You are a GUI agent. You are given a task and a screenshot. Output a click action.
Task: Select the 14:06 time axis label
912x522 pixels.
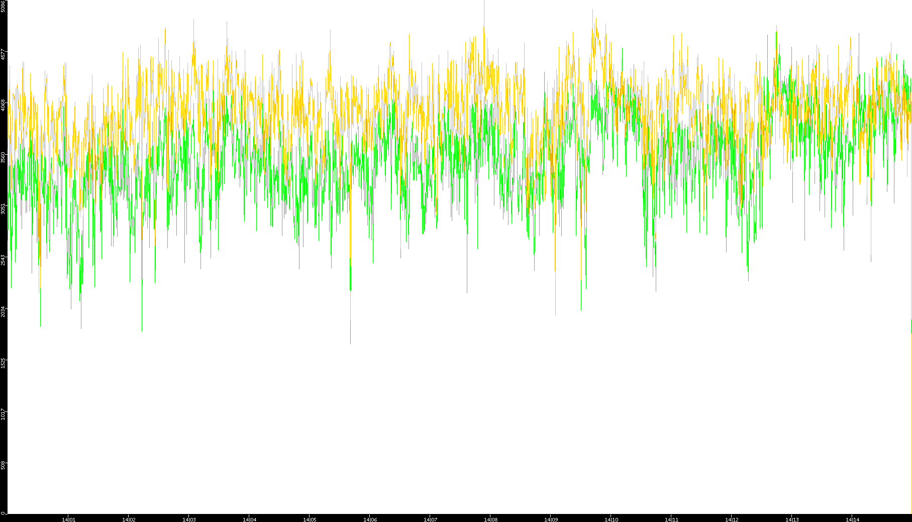tap(370, 519)
